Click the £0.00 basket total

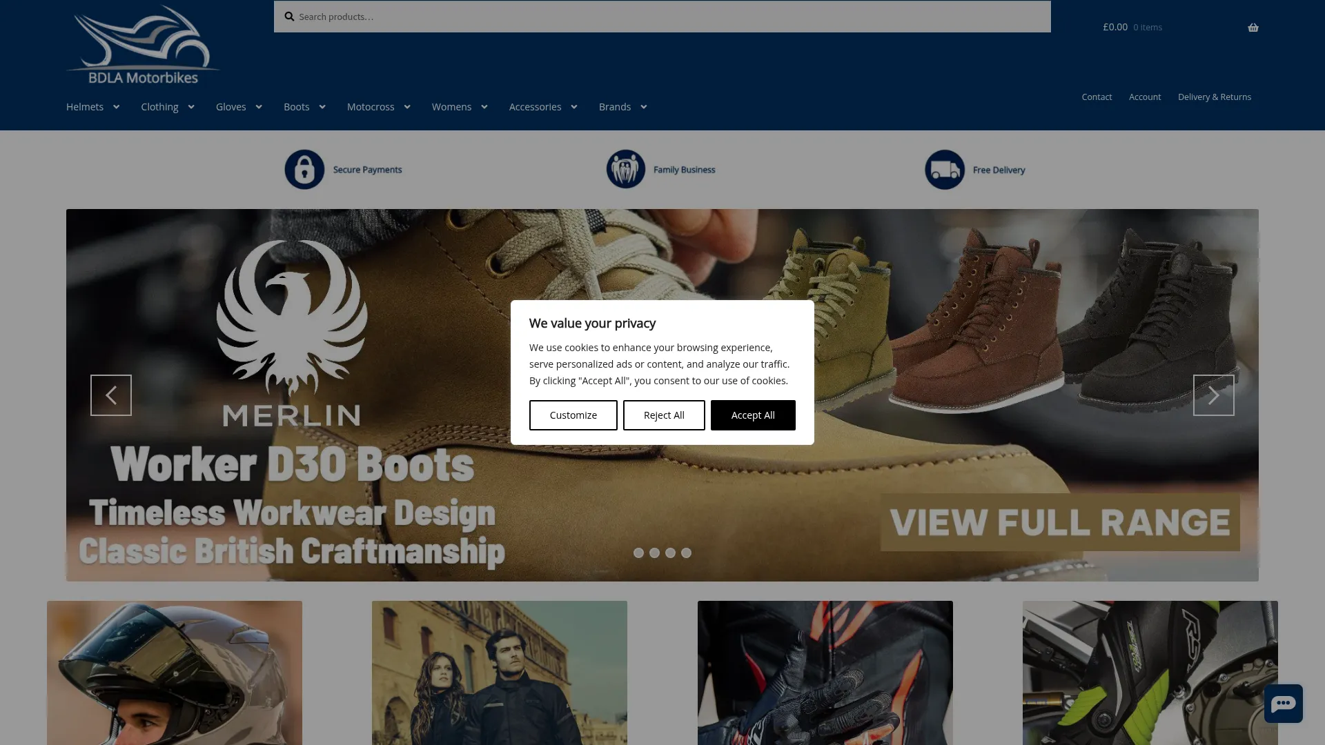[1115, 27]
